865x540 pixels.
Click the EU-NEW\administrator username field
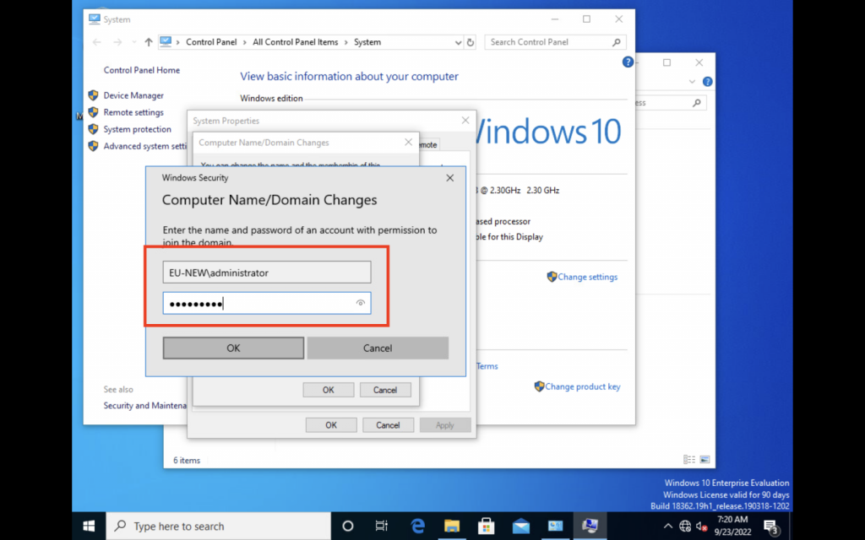click(x=266, y=273)
